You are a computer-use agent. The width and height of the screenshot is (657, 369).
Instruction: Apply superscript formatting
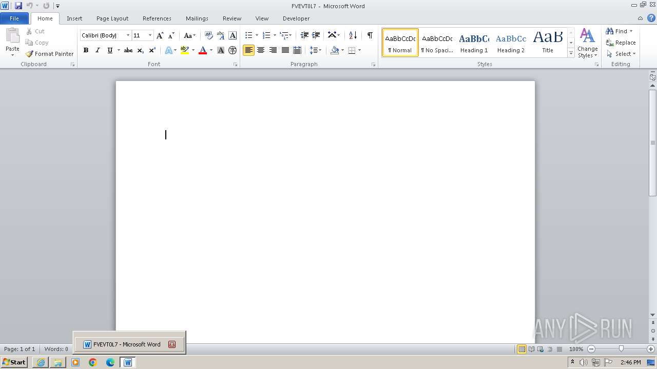pyautogui.click(x=152, y=50)
